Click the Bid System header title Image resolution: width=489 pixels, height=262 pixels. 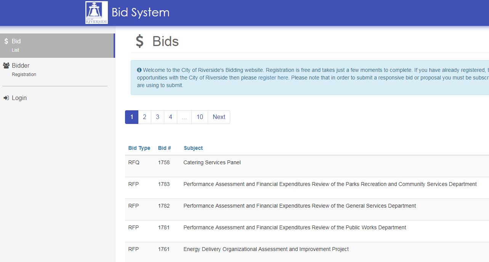(140, 13)
